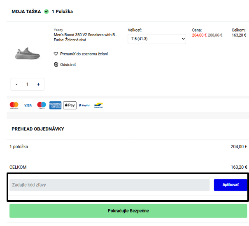Click the Apple Pay icon
The image size is (249, 226).
[70, 105]
